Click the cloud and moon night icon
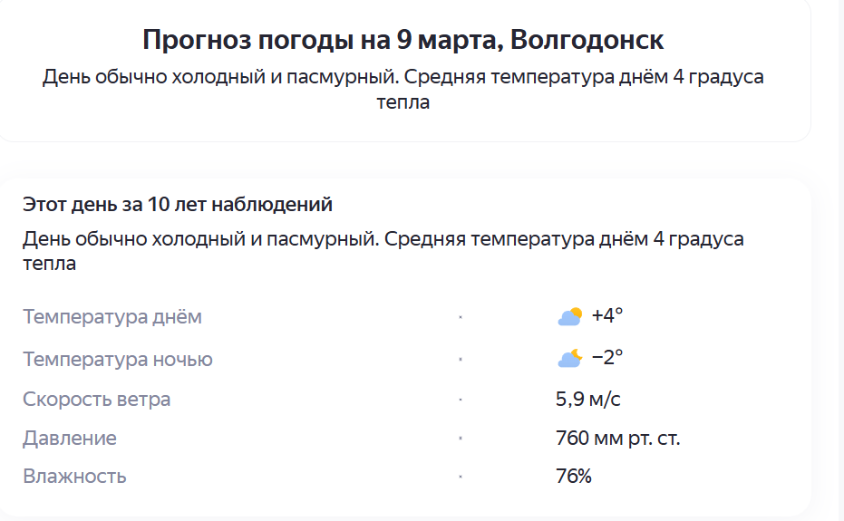 coord(569,358)
